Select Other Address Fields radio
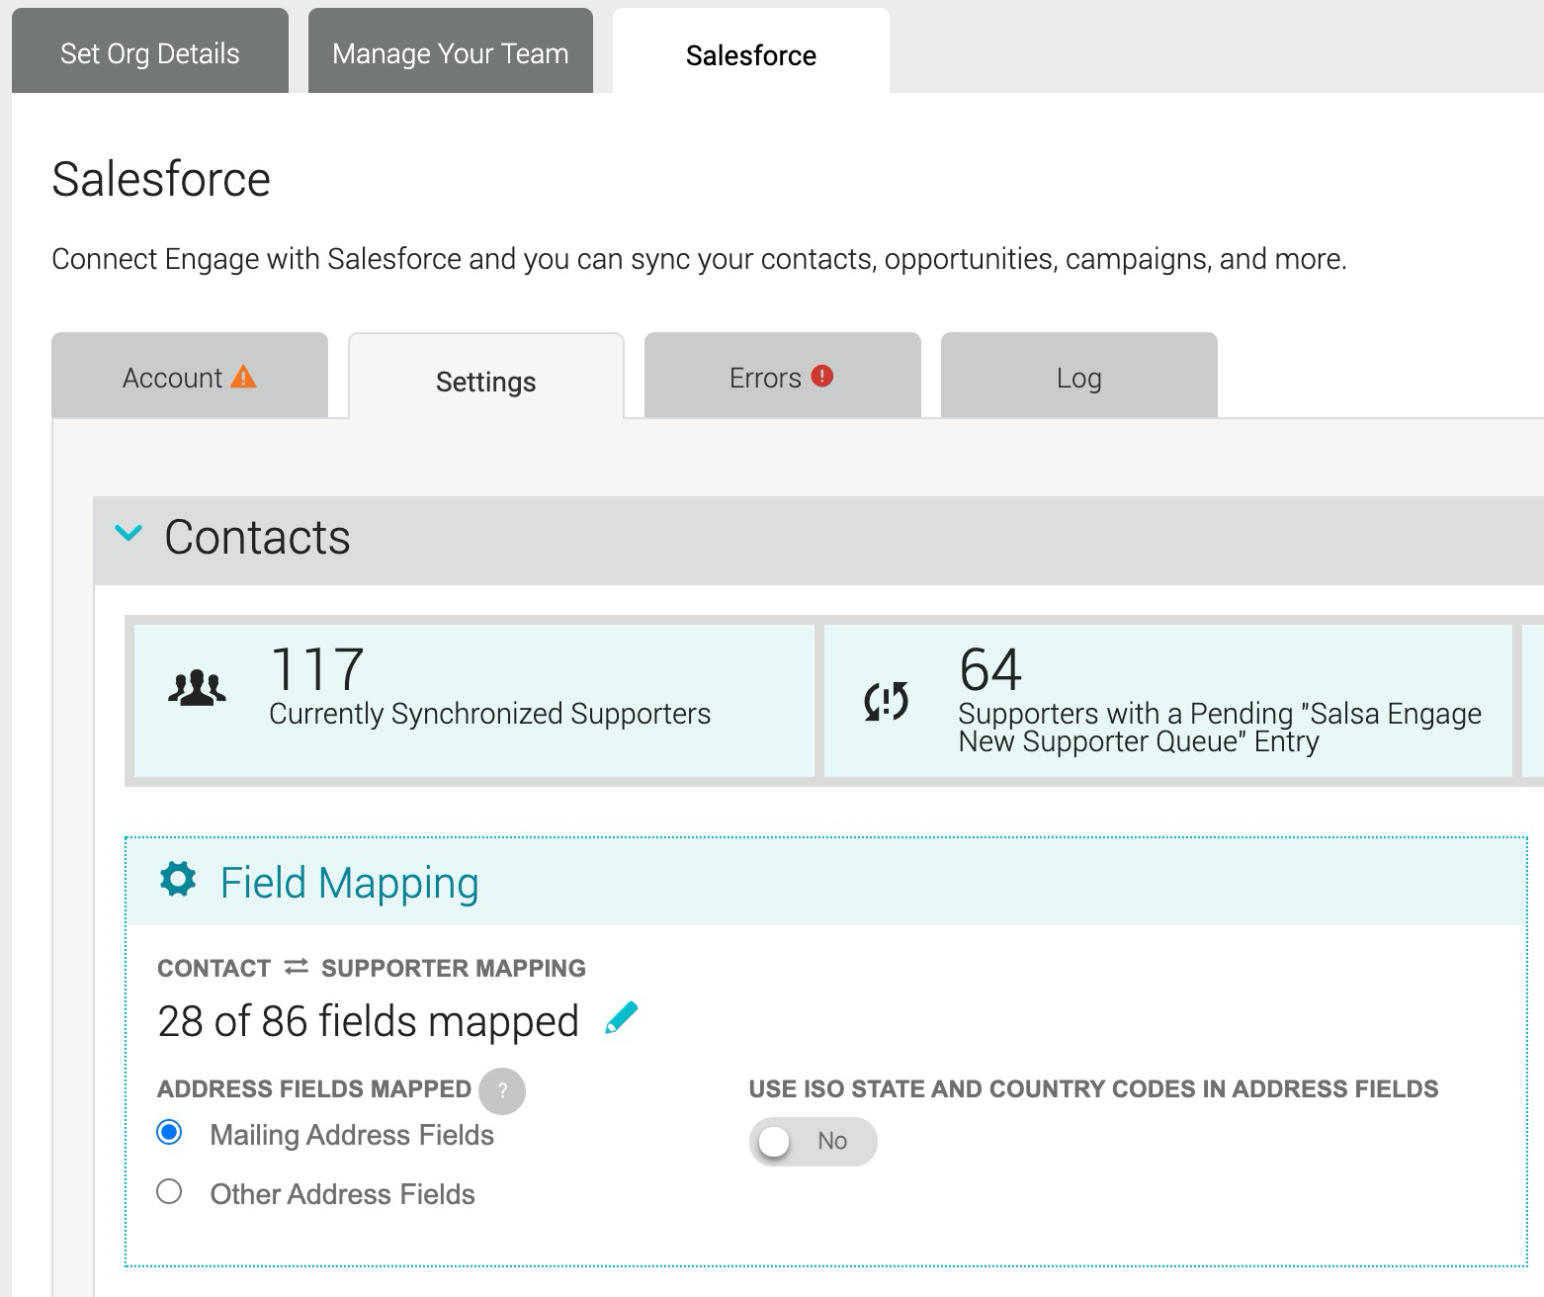This screenshot has height=1297, width=1544. click(x=170, y=1192)
